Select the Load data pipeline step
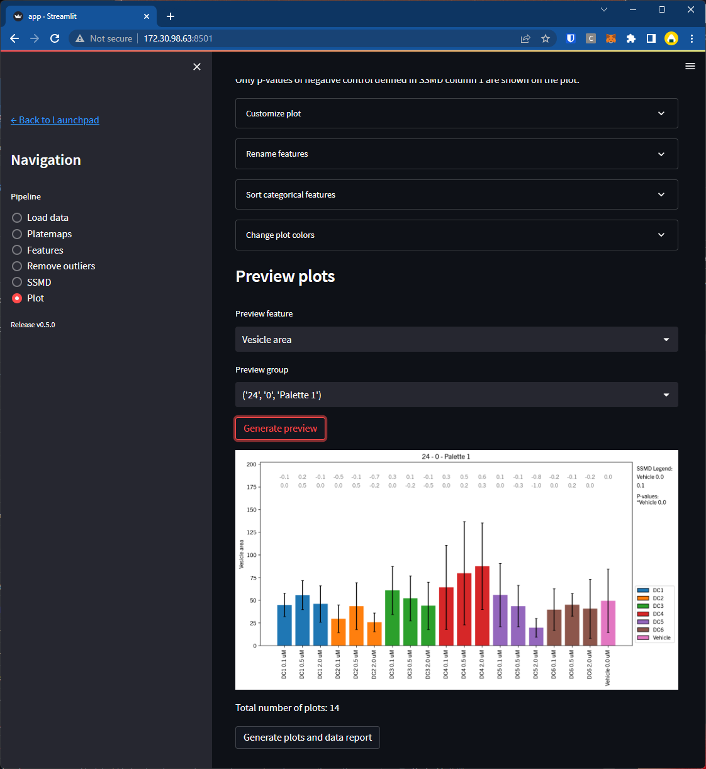Screen dimensions: 706x769 40,218
